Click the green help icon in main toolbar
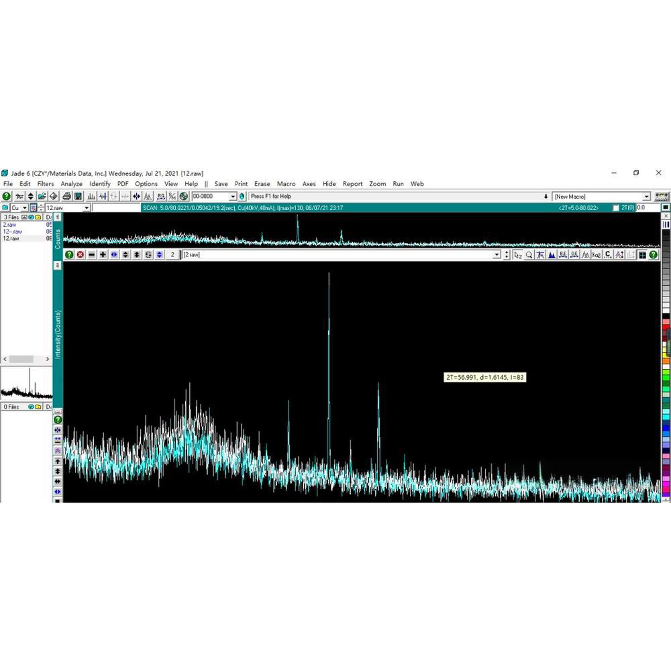 click(7, 197)
